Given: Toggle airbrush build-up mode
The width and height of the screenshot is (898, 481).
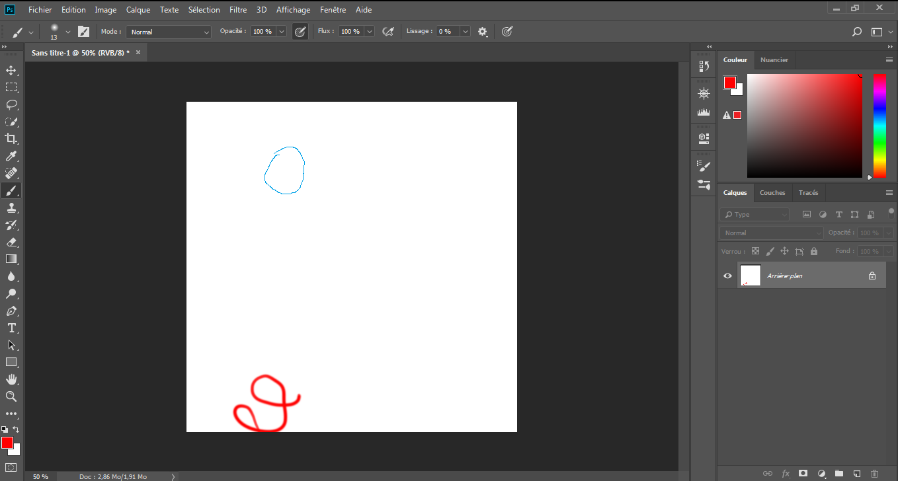Looking at the screenshot, I should coord(388,31).
